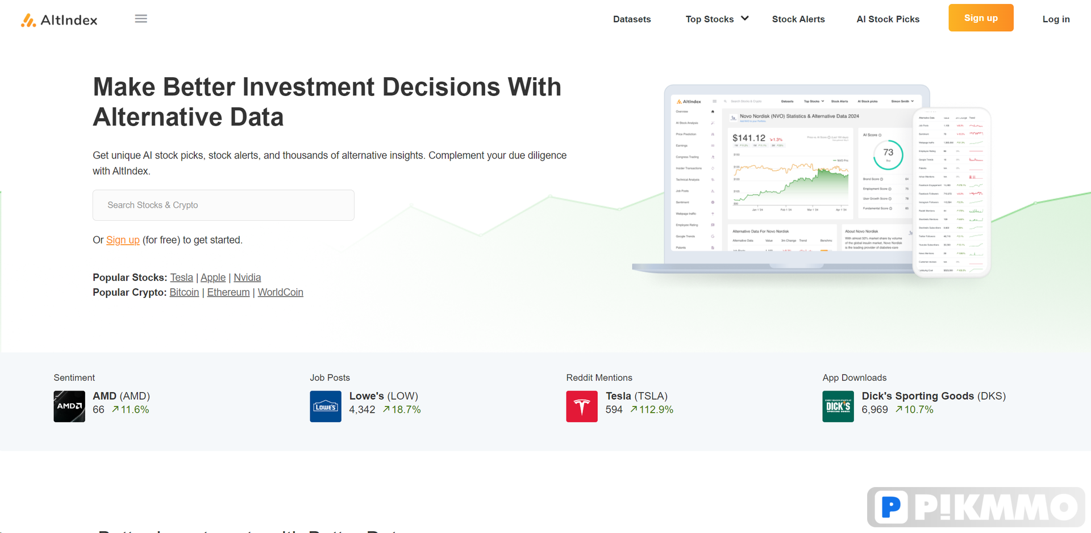The width and height of the screenshot is (1091, 533).
Task: Click the 11.6% AMD change value
Action: [x=130, y=410]
